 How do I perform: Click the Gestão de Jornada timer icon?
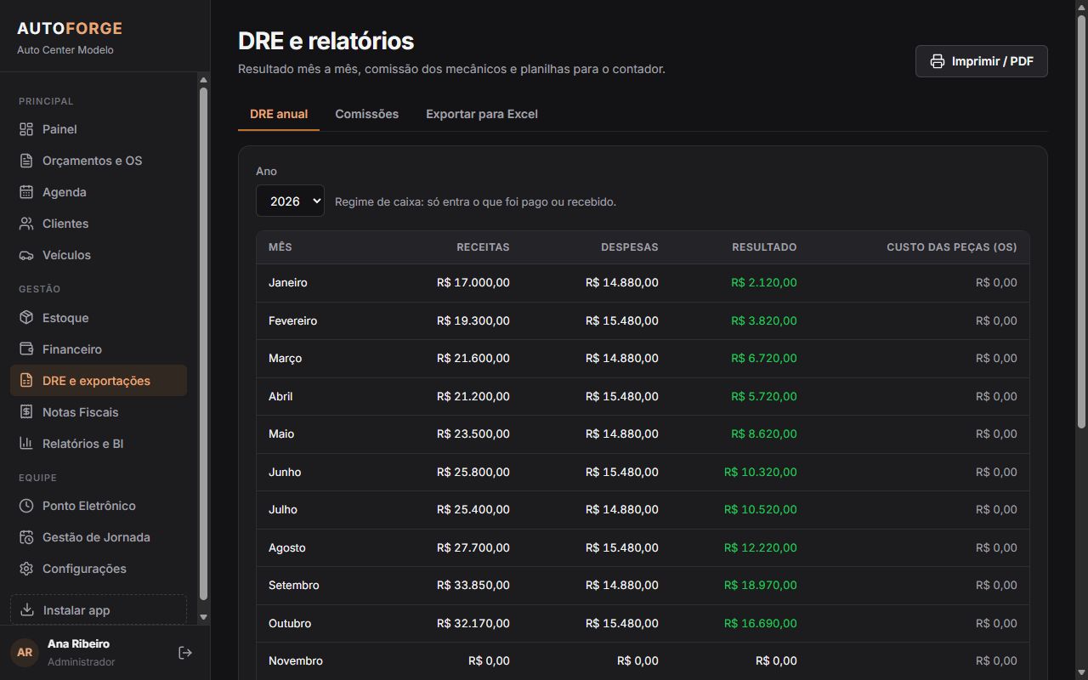[x=26, y=537]
